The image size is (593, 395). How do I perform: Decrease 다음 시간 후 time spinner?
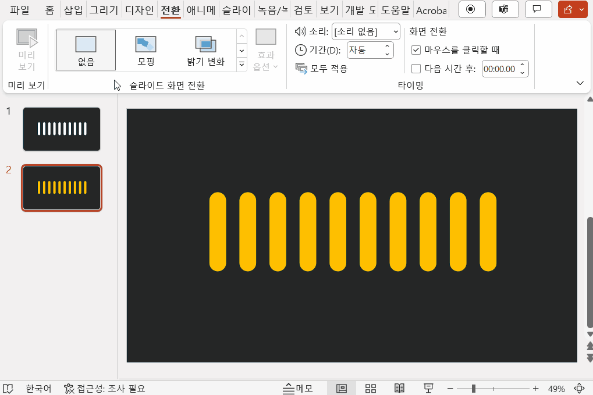[522, 73]
